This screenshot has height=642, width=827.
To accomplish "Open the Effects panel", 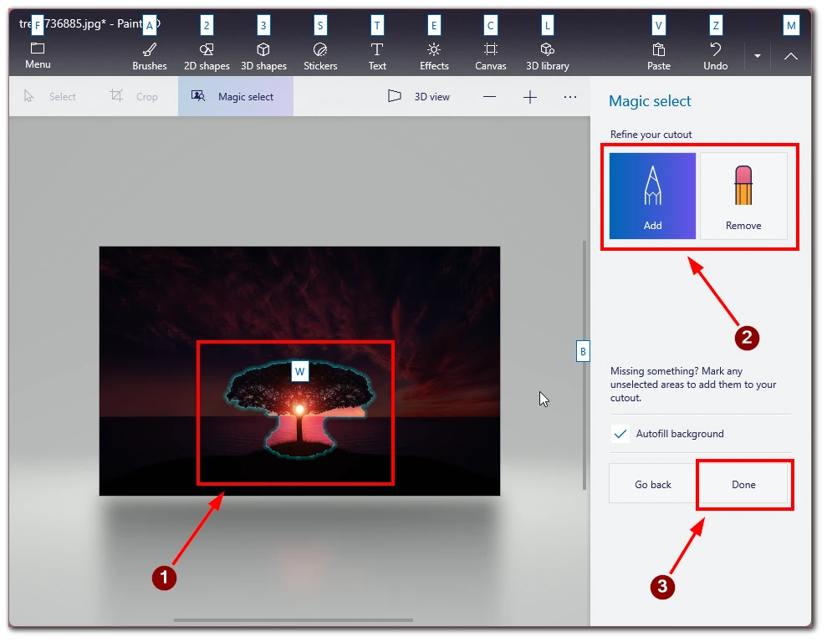I will tap(434, 56).
